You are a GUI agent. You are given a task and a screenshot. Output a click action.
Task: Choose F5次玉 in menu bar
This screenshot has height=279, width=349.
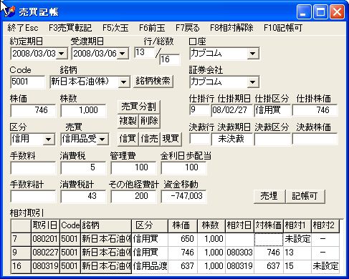click(x=115, y=28)
